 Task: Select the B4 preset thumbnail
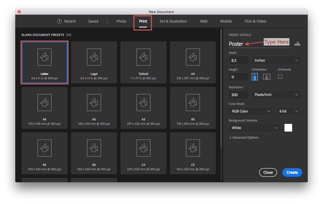(45, 154)
